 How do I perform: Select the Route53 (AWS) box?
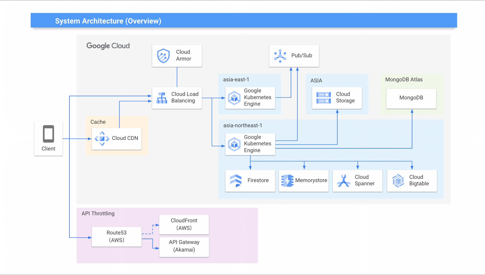coord(117,237)
